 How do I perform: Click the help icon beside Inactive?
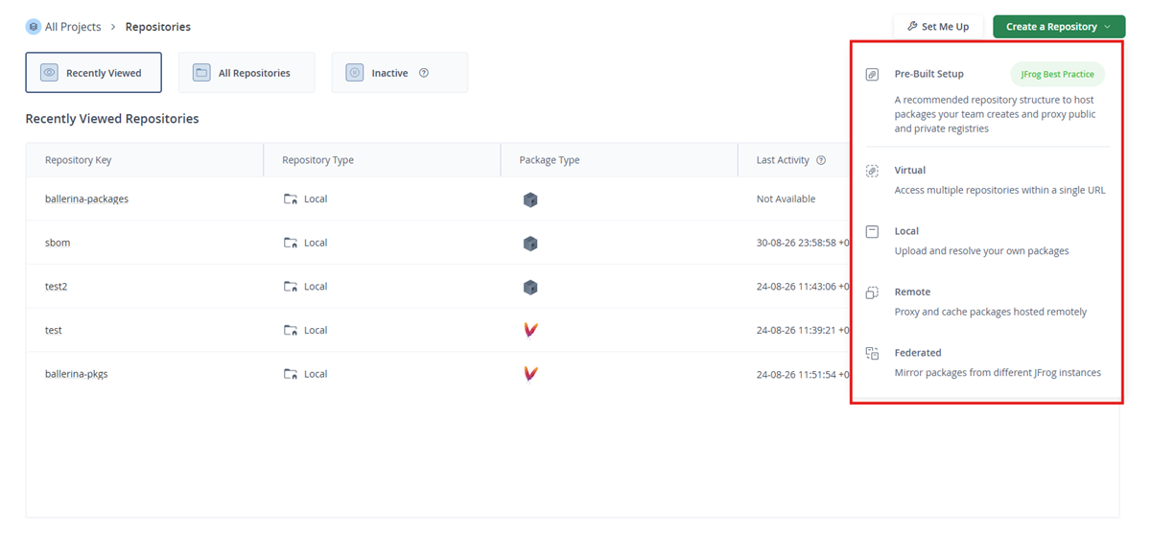tap(424, 73)
